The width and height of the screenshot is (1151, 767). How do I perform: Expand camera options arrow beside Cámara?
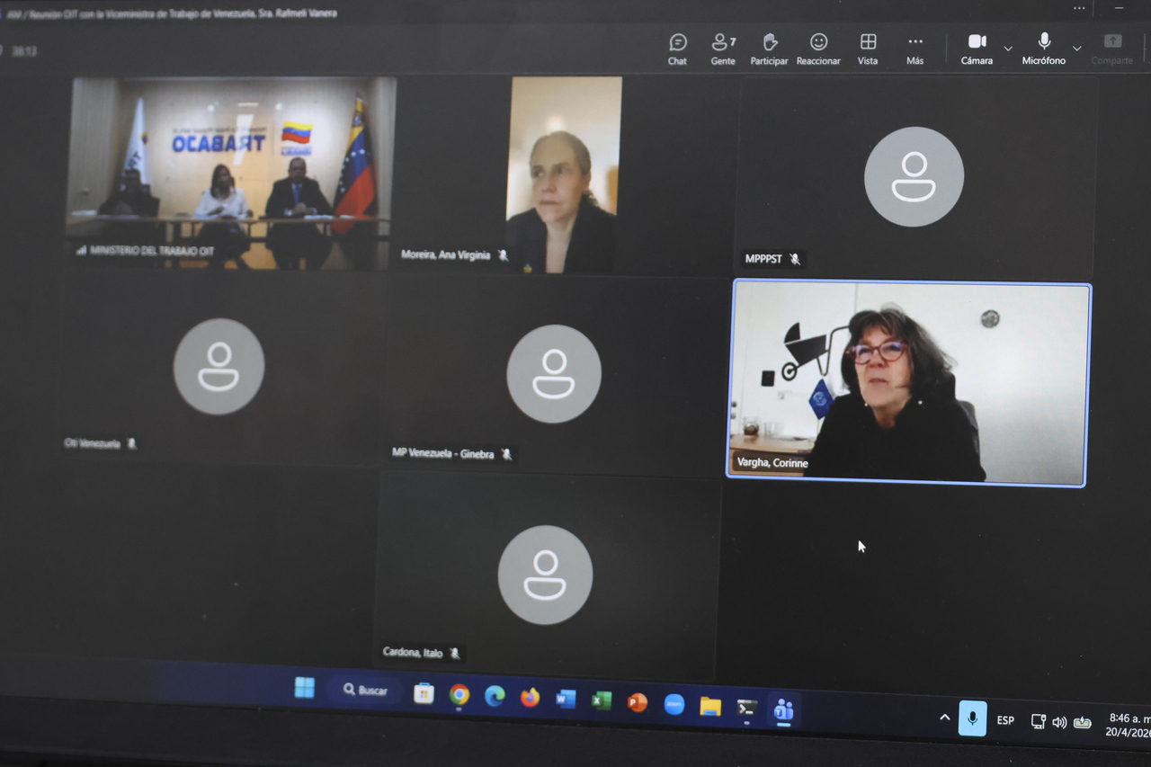(x=1008, y=49)
